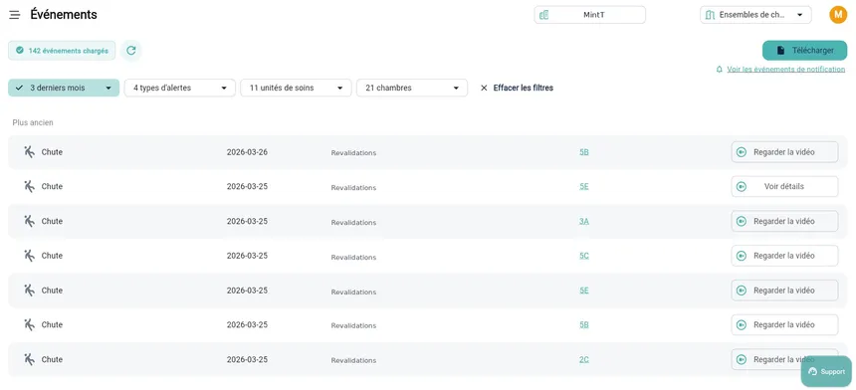856x390 pixels.
Task: Click the refresh events icon
Action: pyautogui.click(x=131, y=51)
